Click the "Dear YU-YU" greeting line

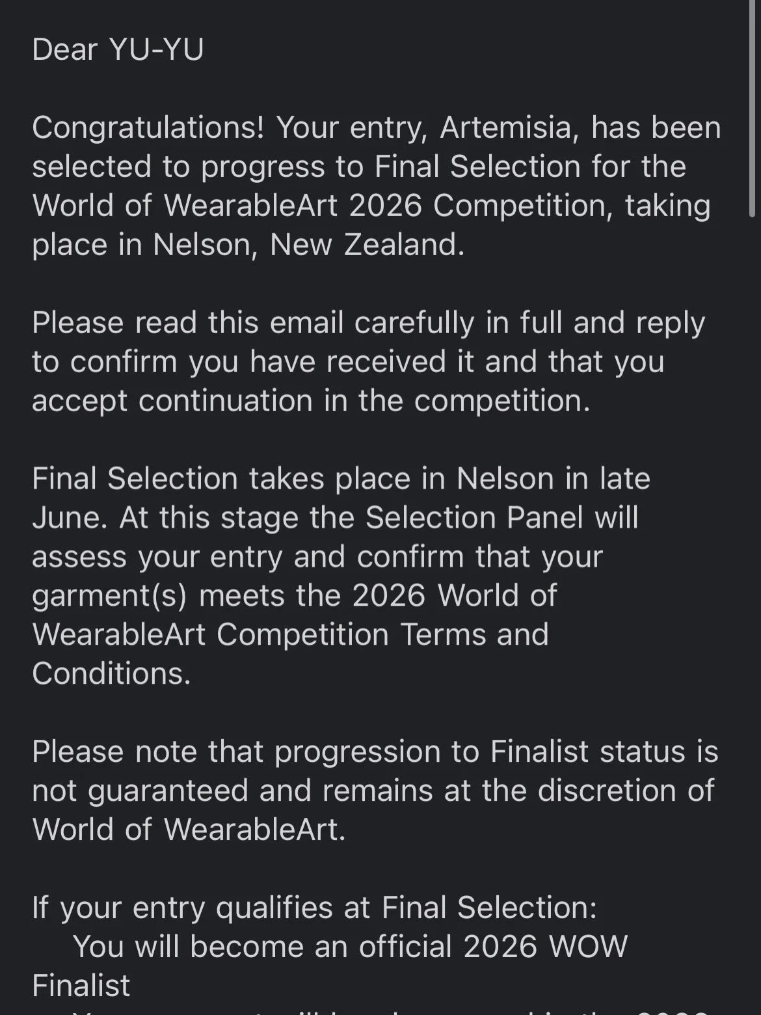tap(118, 49)
